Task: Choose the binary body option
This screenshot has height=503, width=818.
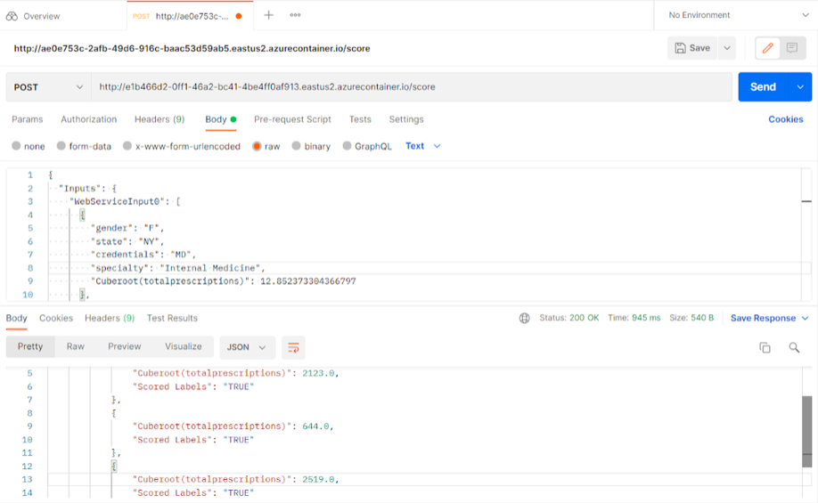Action: tap(311, 147)
